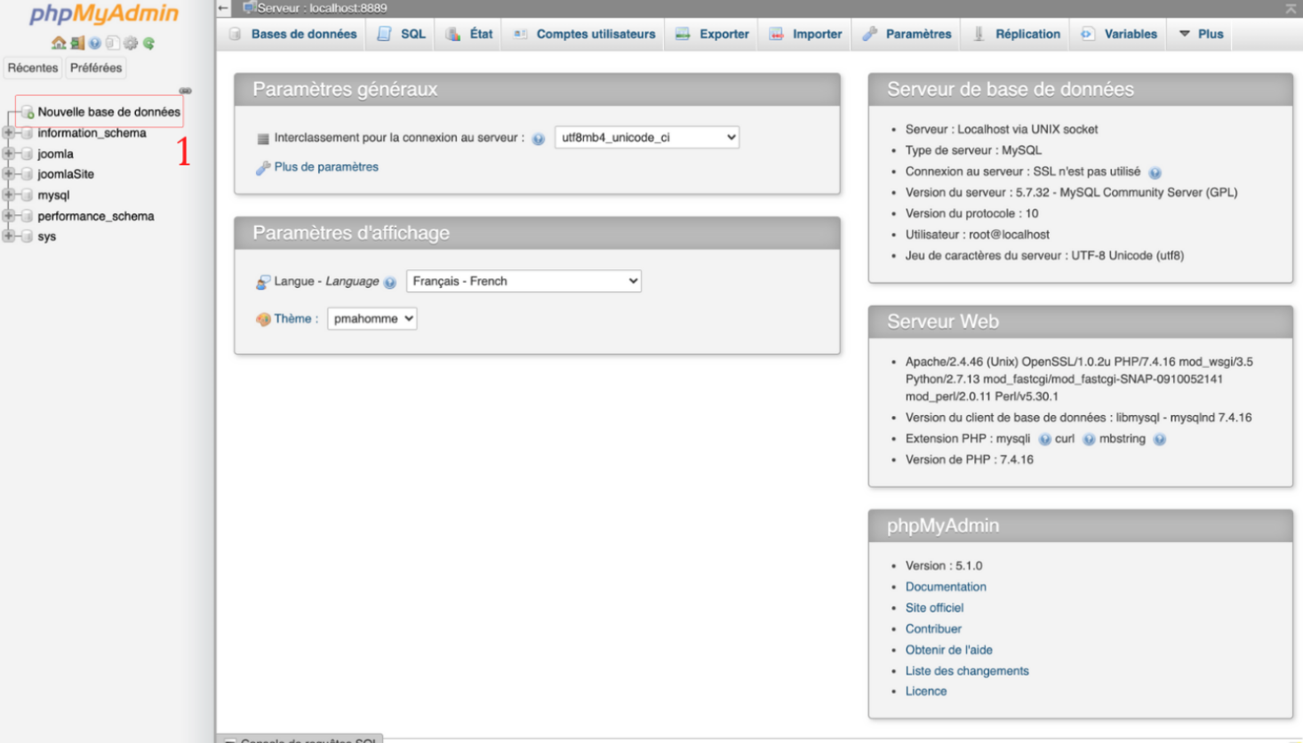Viewport: 1303px width, 743px height.
Task: Select Nouvelle base de données in tree
Action: [x=108, y=112]
